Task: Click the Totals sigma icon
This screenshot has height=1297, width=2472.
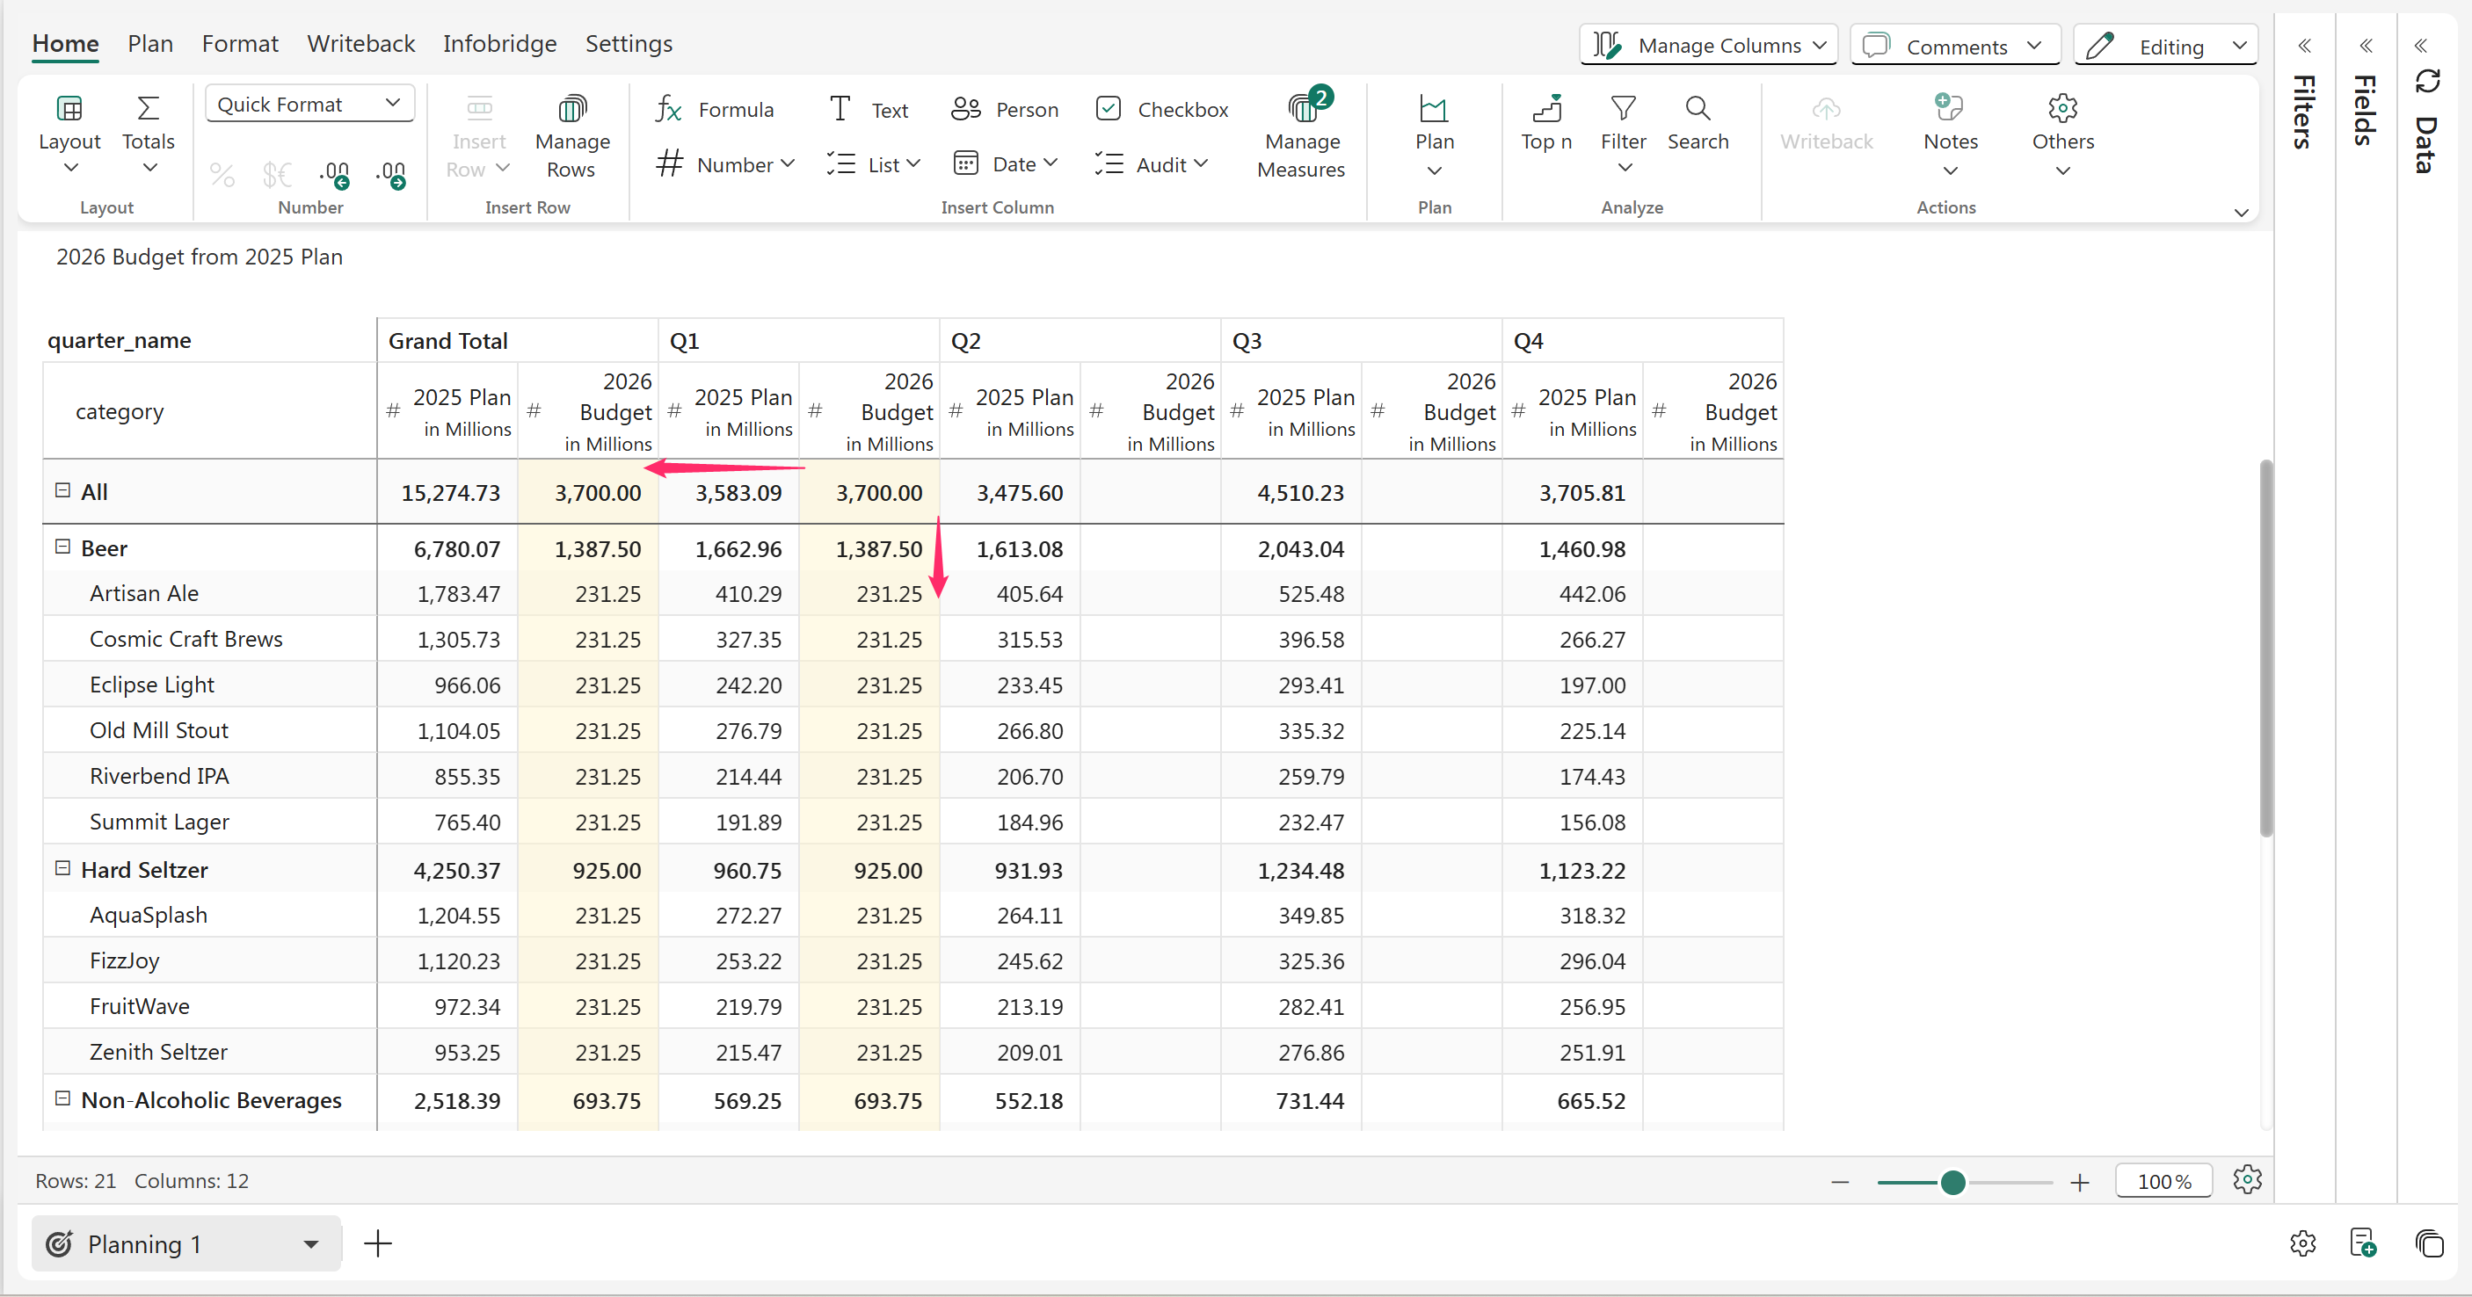Action: point(148,108)
